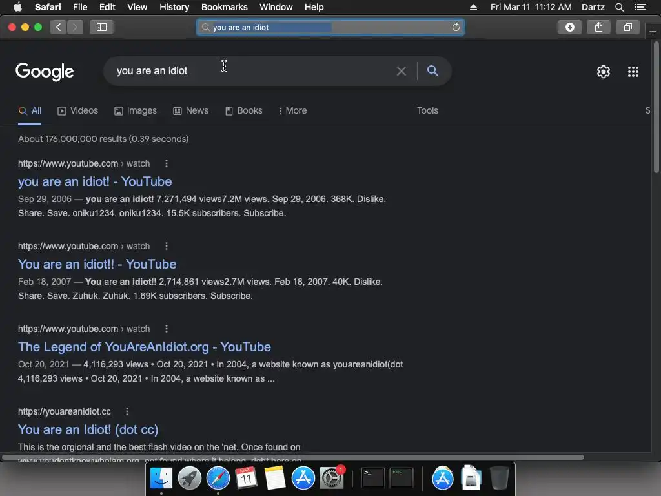Click the eject icon in menu bar

click(x=473, y=7)
